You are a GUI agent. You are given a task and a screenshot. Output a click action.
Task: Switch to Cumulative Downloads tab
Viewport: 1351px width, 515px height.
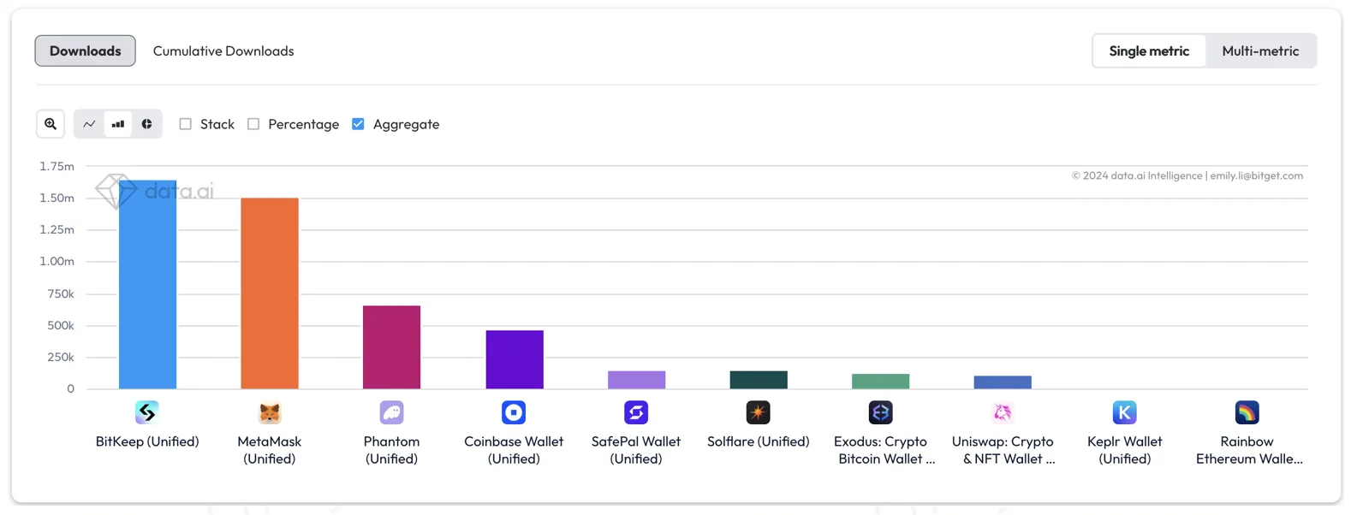coord(223,50)
